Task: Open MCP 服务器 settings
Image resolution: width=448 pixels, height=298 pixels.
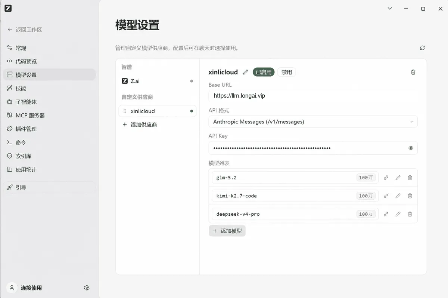Action: [49, 116]
